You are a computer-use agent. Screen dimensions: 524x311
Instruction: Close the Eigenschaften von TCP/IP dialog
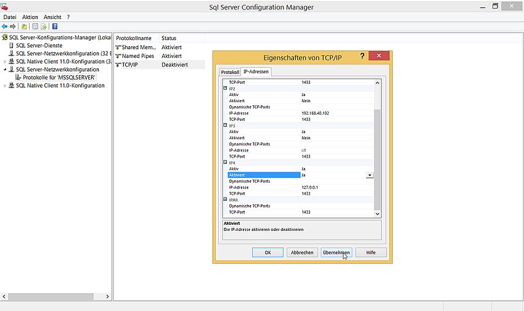pyautogui.click(x=379, y=55)
